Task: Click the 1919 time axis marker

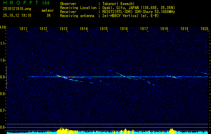Action: 184,28
